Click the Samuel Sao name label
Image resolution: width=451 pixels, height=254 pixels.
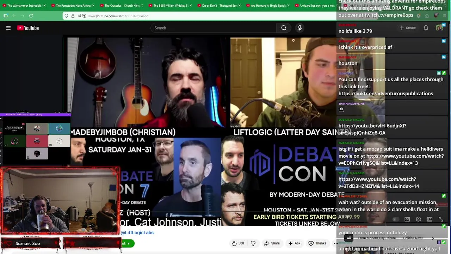[28, 243]
